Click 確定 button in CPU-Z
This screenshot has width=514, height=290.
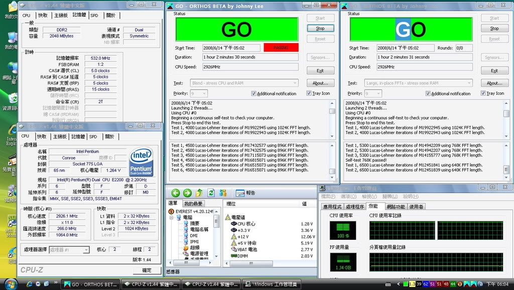coord(147,270)
